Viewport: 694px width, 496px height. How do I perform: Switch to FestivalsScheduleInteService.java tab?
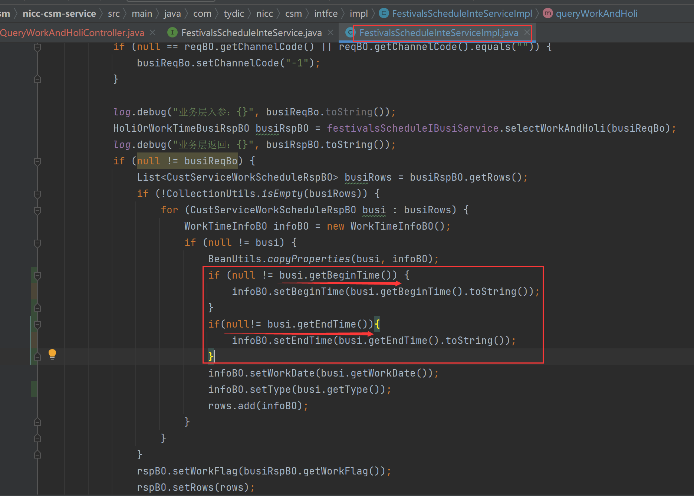pos(251,32)
